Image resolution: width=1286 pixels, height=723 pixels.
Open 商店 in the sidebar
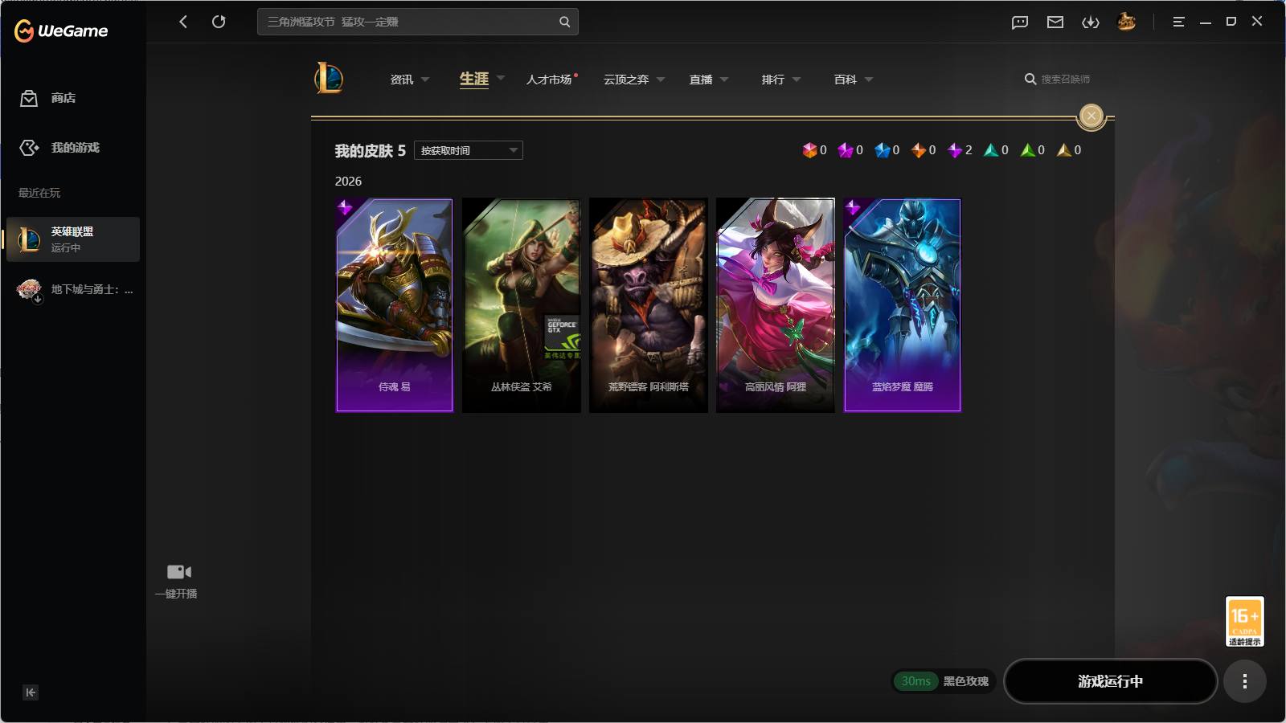tap(63, 98)
